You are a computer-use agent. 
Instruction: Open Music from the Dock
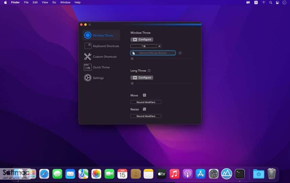coord(175,174)
